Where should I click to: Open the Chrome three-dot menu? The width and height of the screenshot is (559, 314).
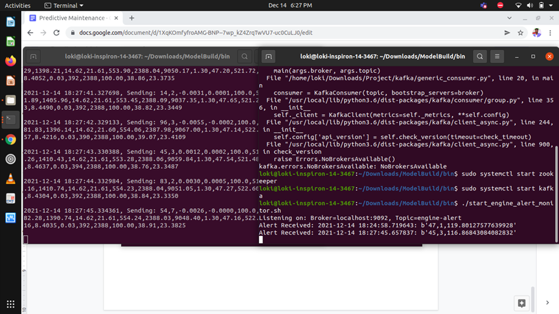[550, 33]
